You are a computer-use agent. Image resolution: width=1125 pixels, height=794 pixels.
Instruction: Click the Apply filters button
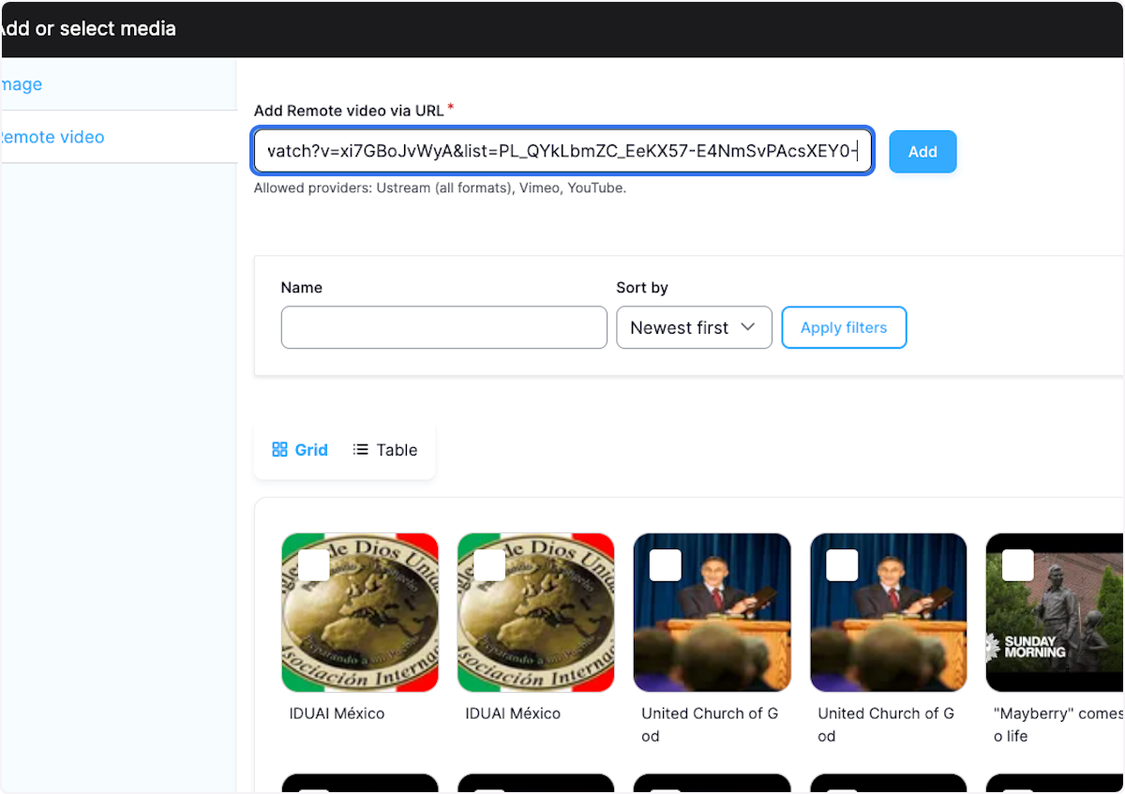pyautogui.click(x=843, y=327)
